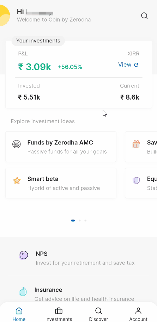Screen dimensions: 157x322
Task: Open the Account tab
Action: click(x=138, y=314)
